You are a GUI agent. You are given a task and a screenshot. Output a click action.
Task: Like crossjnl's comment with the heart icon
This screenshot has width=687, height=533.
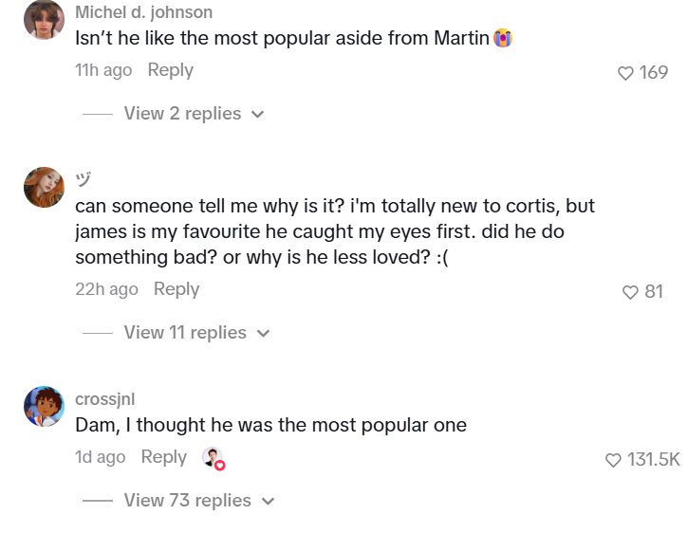point(613,460)
